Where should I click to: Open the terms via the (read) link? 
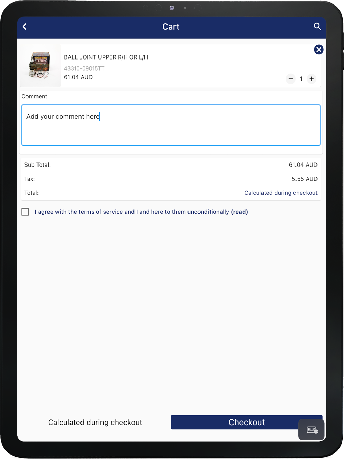239,212
